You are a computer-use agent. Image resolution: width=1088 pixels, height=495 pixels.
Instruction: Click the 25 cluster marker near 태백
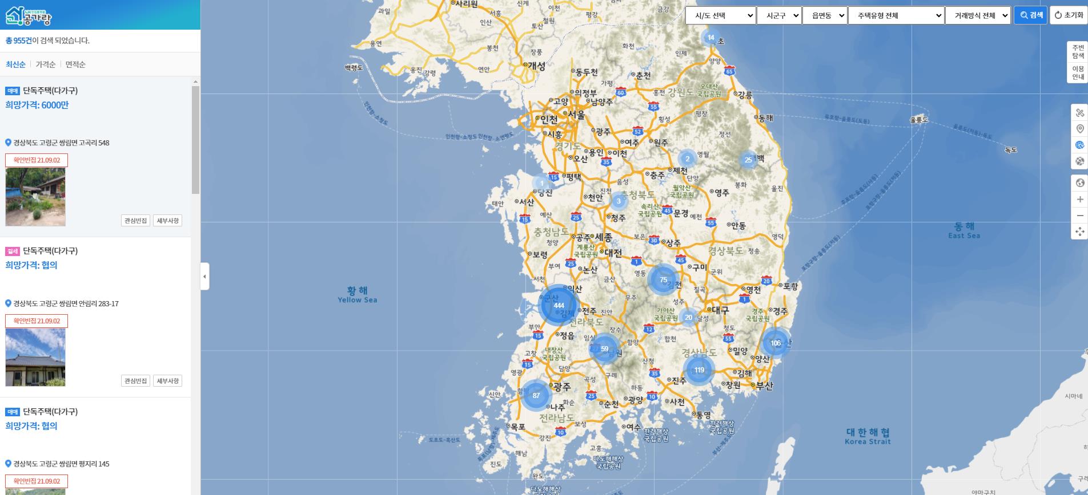click(748, 160)
